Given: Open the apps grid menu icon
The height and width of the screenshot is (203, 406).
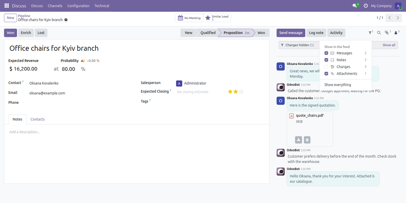Looking at the screenshot, I should tap(6, 6).
